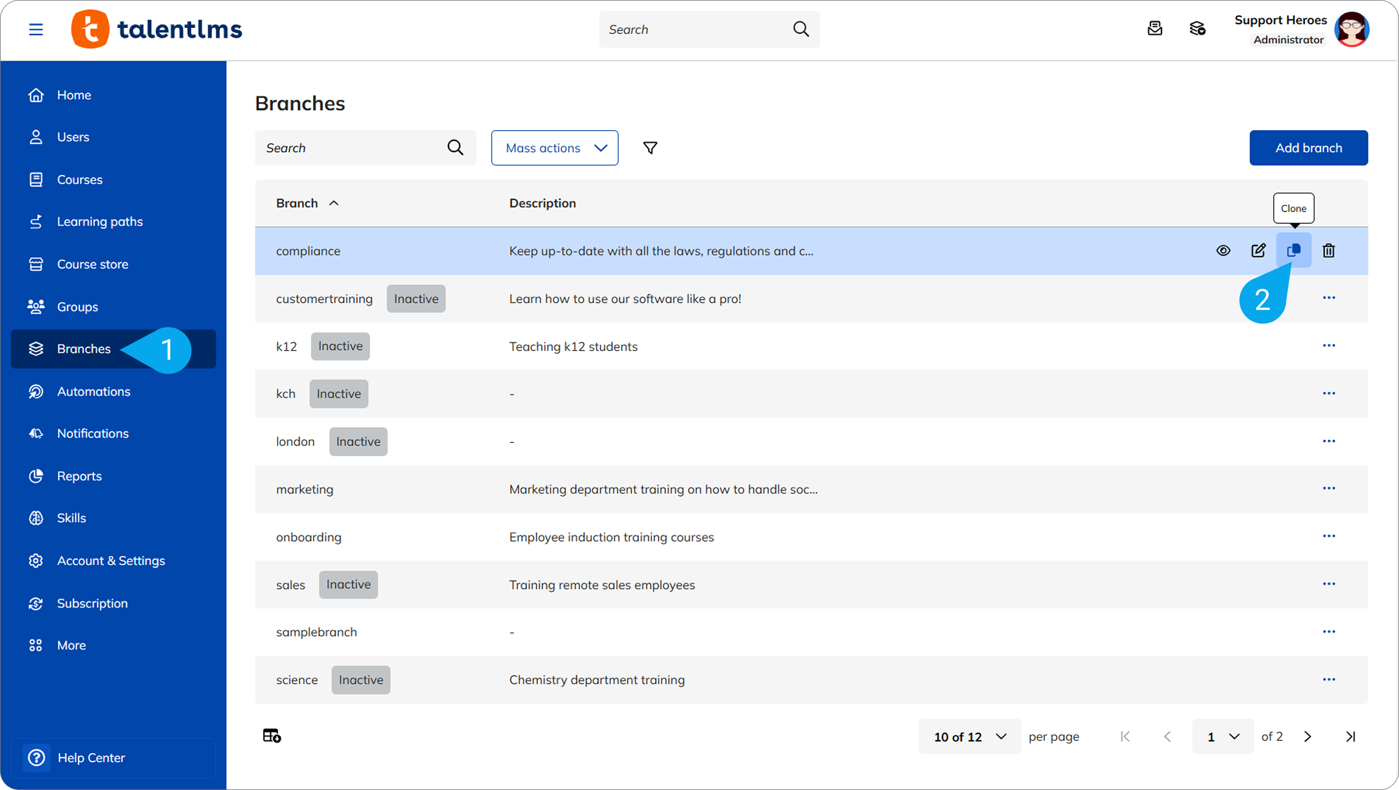Click the Add branch button
Image resolution: width=1399 pixels, height=790 pixels.
[1308, 148]
